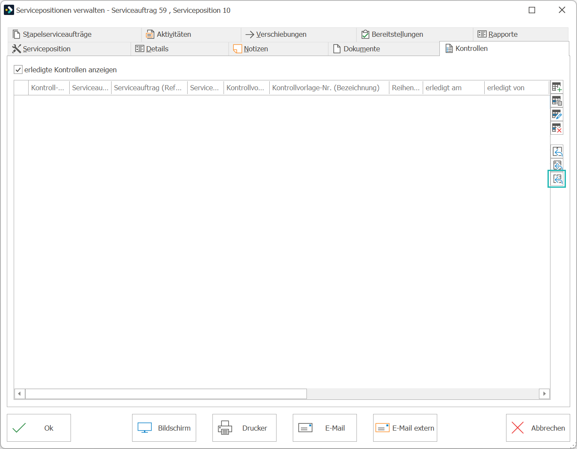The width and height of the screenshot is (577, 449).
Task: Click the horizontal scrollbar thumb of the table
Action: (166, 393)
